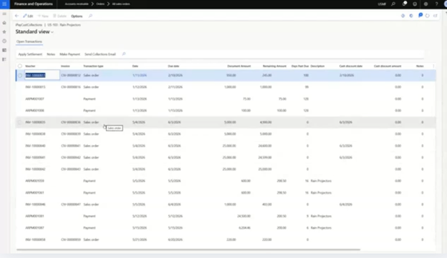Image resolution: width=447 pixels, height=258 pixels.
Task: Open the user account avatar
Action: 446,4
